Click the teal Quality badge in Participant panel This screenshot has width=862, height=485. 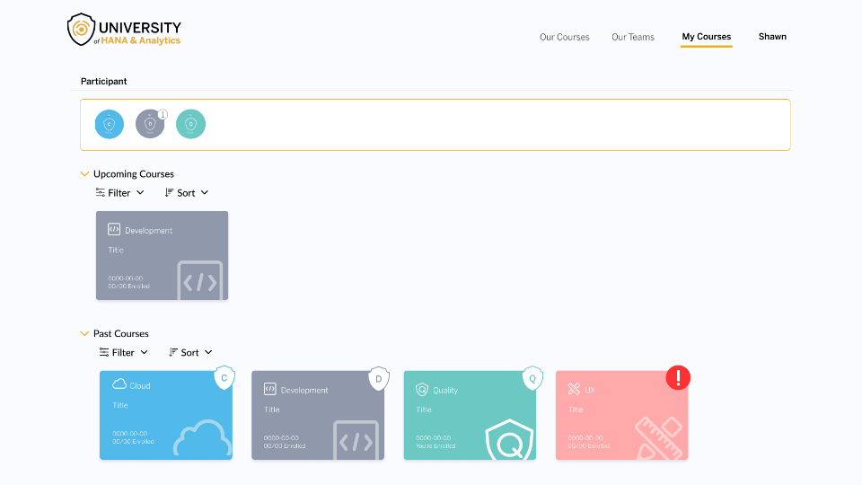(x=190, y=125)
